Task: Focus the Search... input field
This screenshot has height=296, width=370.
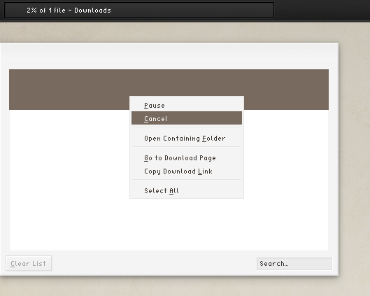Action: [294, 264]
